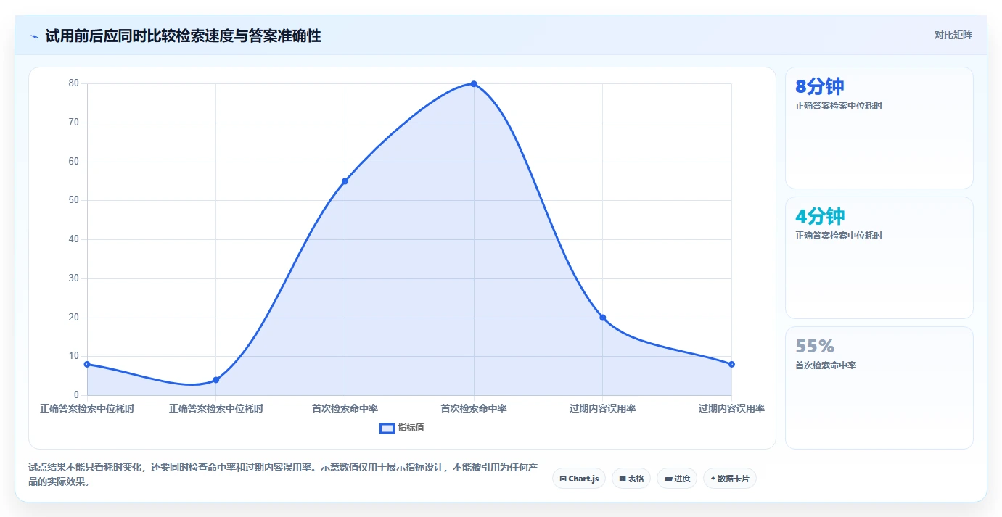Click the x-axis label 过期内容误用率 under the 20 point
This screenshot has width=1002, height=517.
click(602, 409)
